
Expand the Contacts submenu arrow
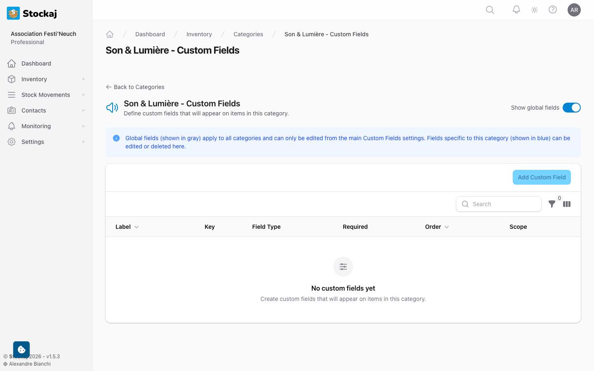[83, 110]
